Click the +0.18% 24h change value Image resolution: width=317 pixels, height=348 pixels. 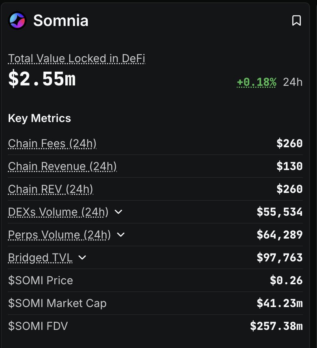click(x=256, y=82)
